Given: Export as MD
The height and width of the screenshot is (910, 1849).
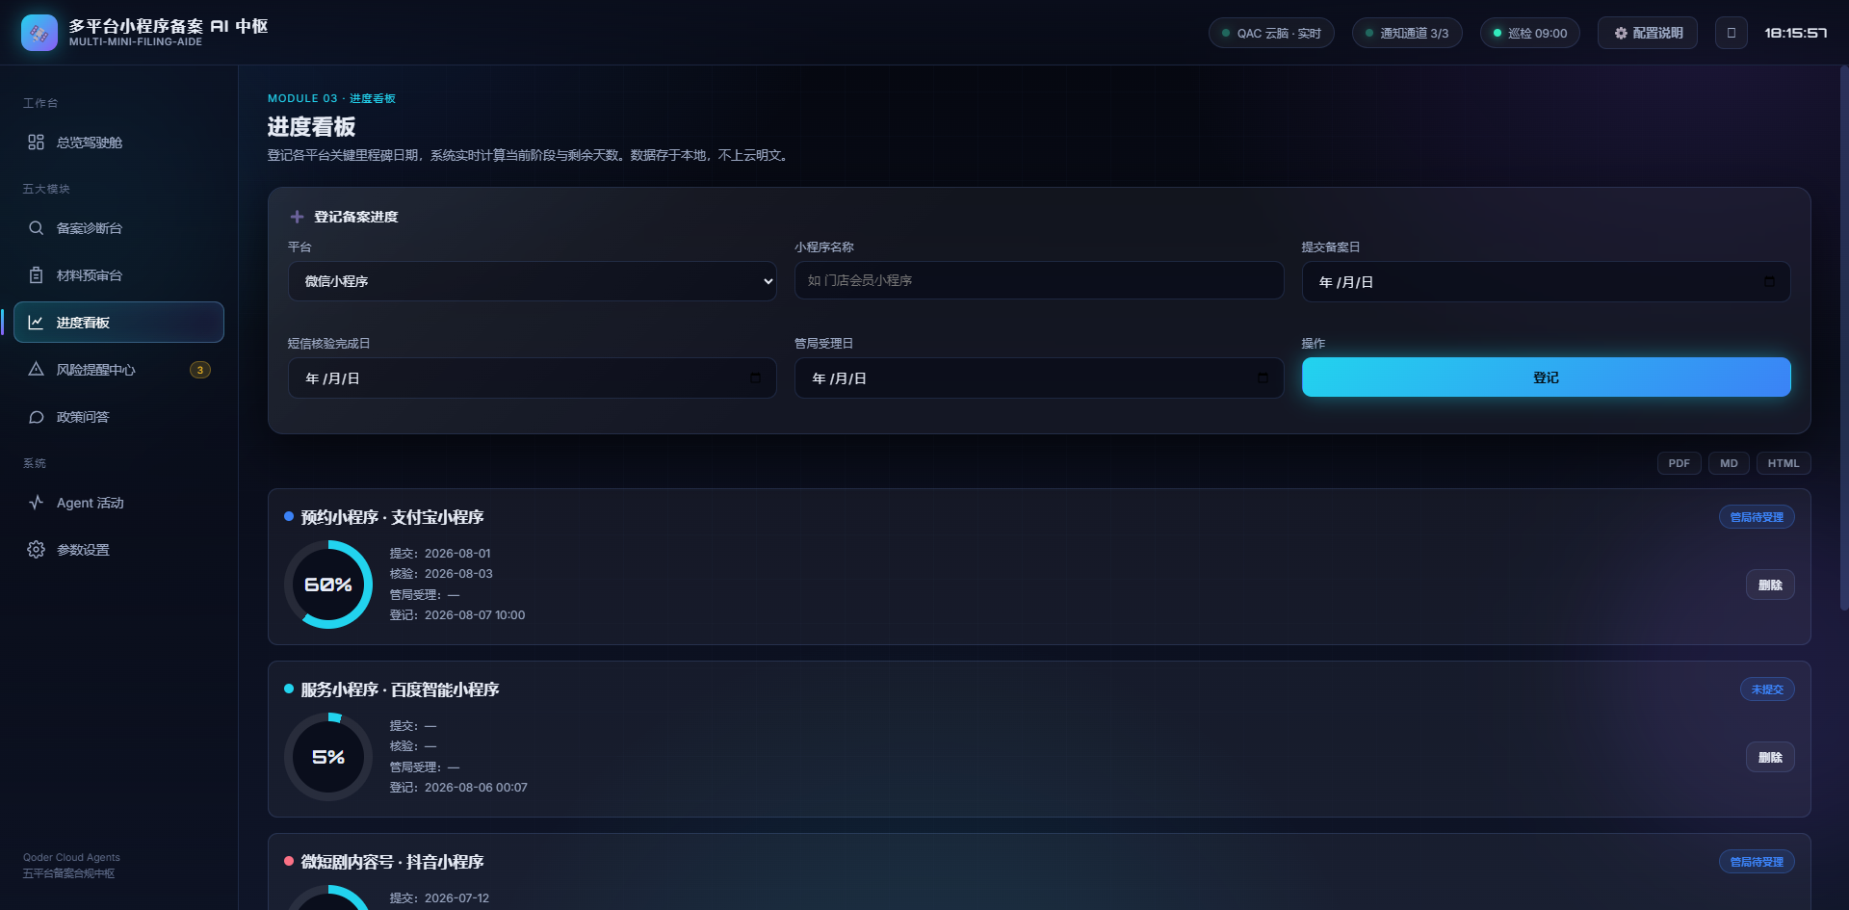Looking at the screenshot, I should click(1729, 463).
